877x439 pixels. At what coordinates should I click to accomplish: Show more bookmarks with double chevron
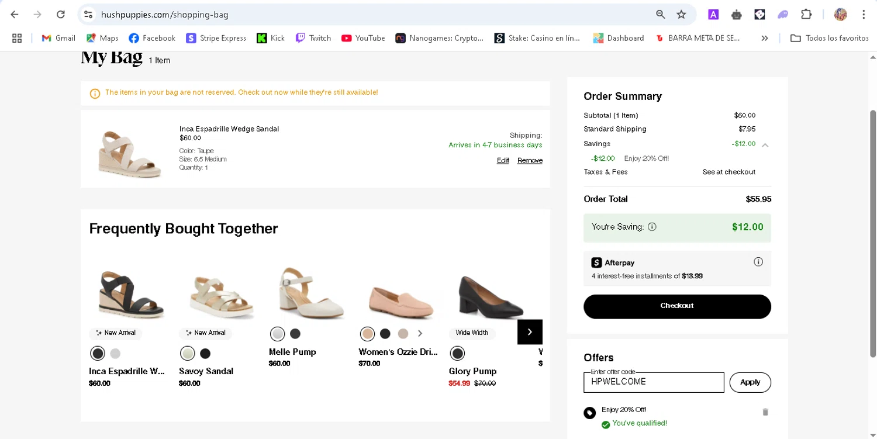(764, 38)
